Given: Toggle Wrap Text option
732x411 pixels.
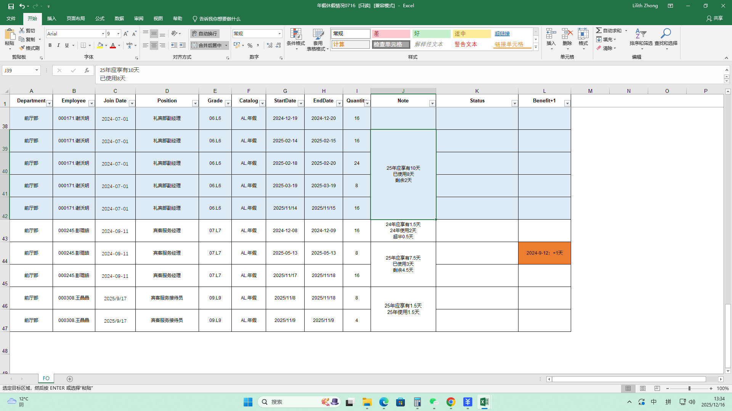Looking at the screenshot, I should pos(205,34).
